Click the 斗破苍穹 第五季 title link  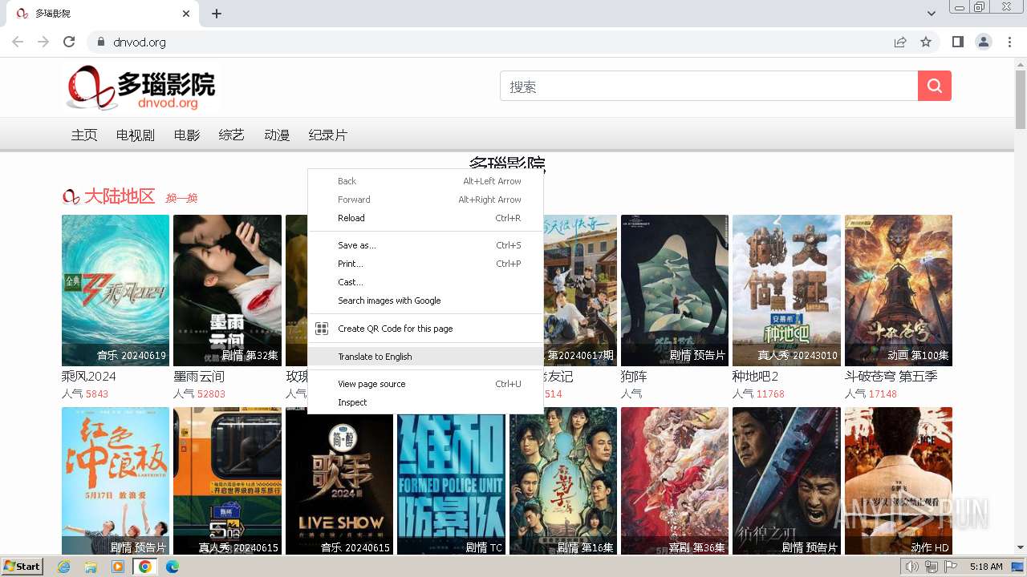click(891, 377)
